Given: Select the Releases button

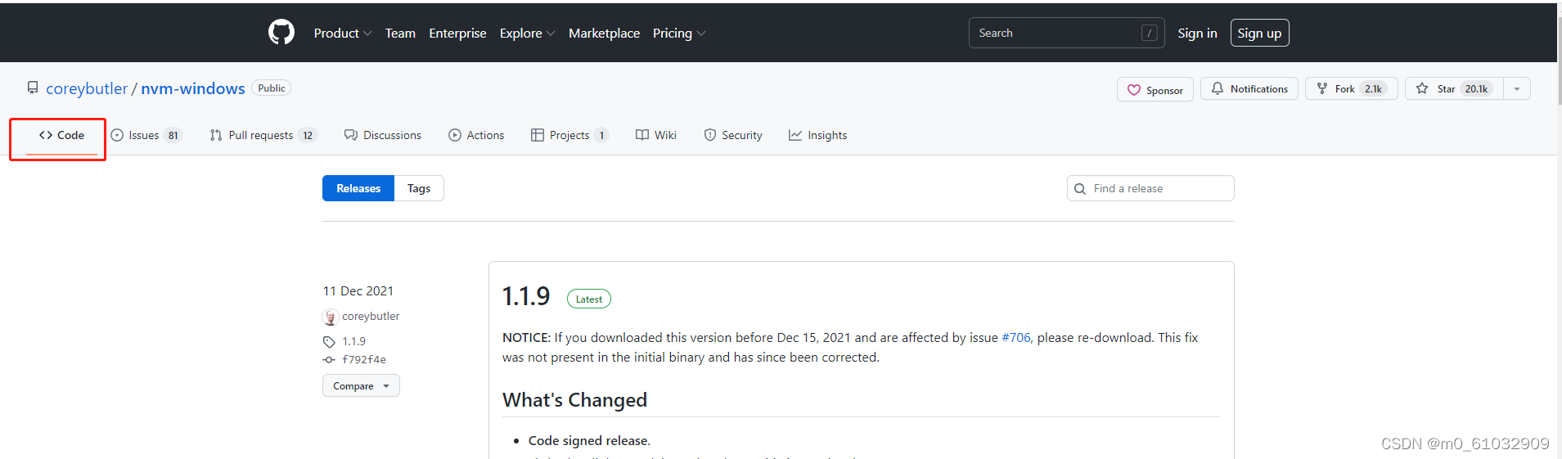Looking at the screenshot, I should click(x=358, y=188).
